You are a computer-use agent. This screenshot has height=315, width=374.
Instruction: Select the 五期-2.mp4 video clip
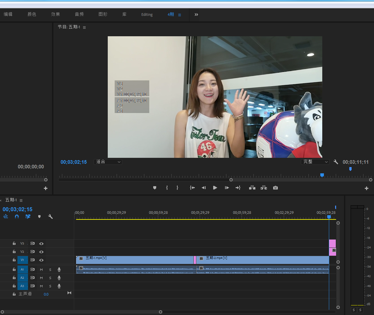(264, 260)
